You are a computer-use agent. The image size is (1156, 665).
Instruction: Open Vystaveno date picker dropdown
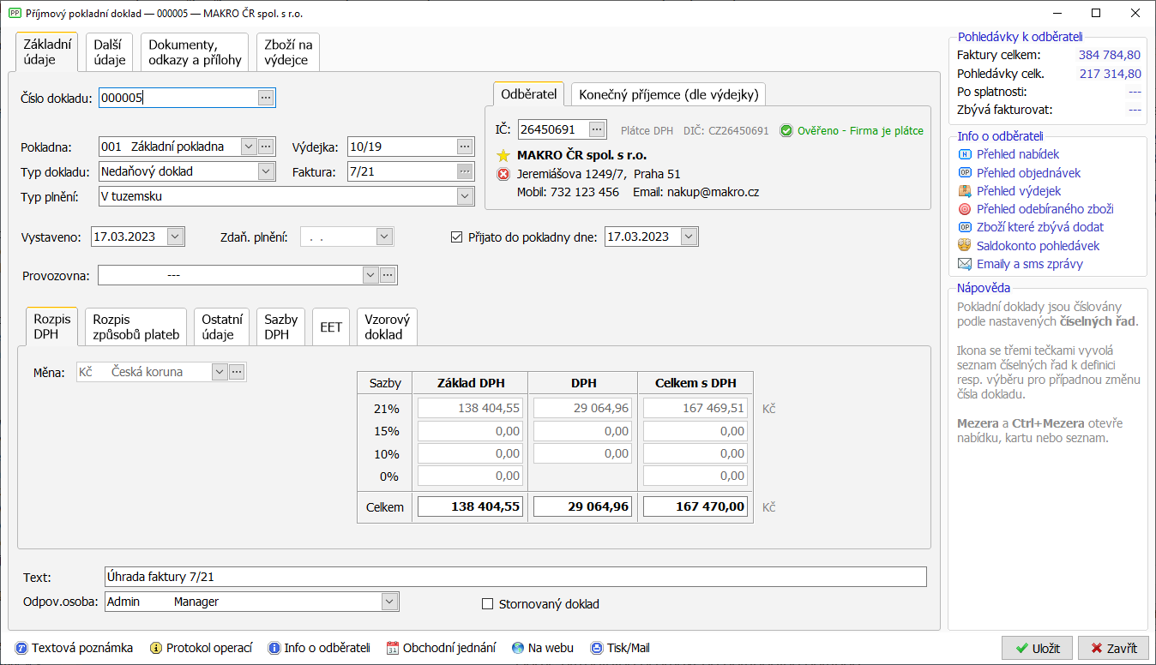[x=176, y=237]
